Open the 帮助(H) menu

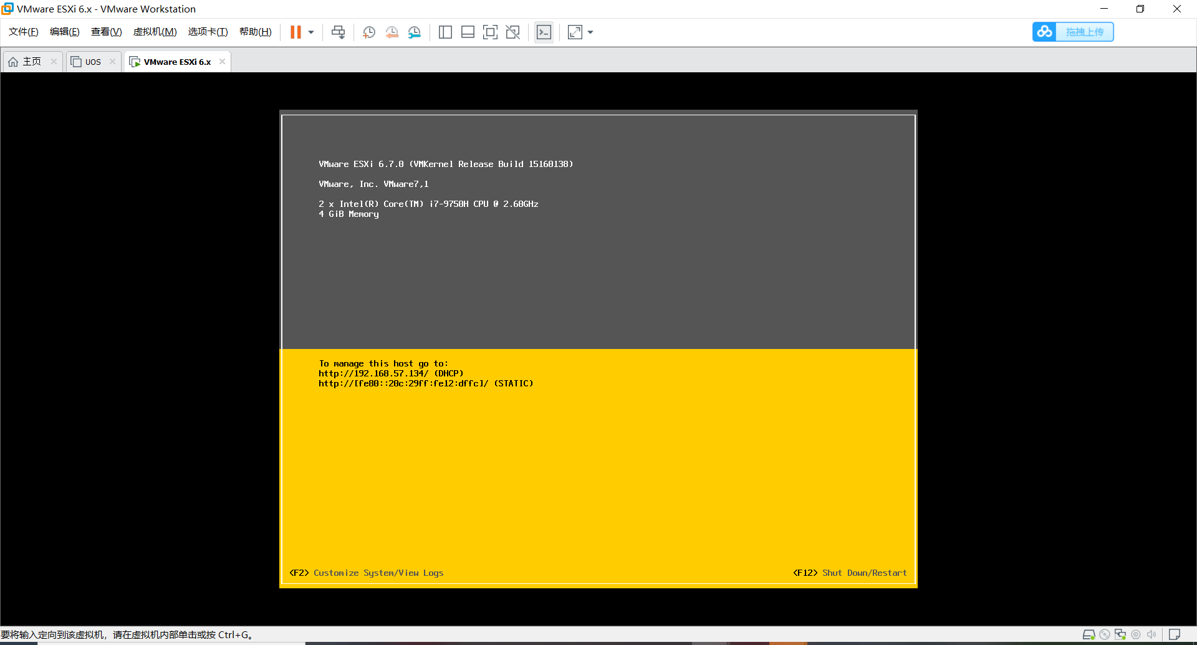(x=256, y=32)
